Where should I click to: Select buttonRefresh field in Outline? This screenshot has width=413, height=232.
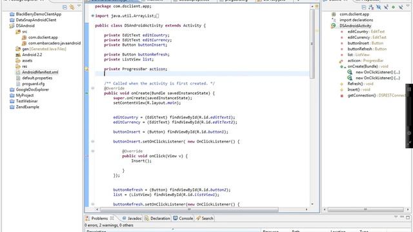pos(367,49)
